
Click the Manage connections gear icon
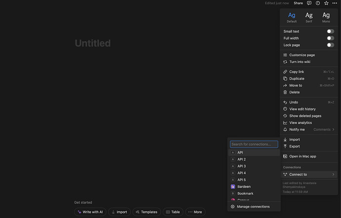coord(233,207)
